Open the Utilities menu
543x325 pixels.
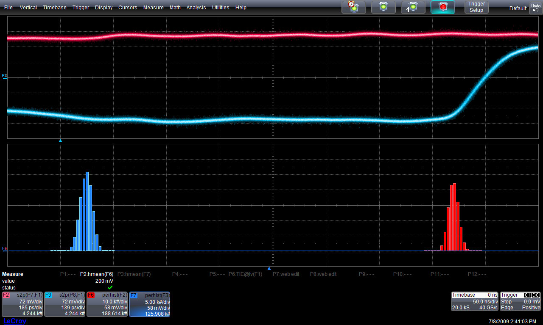(221, 8)
